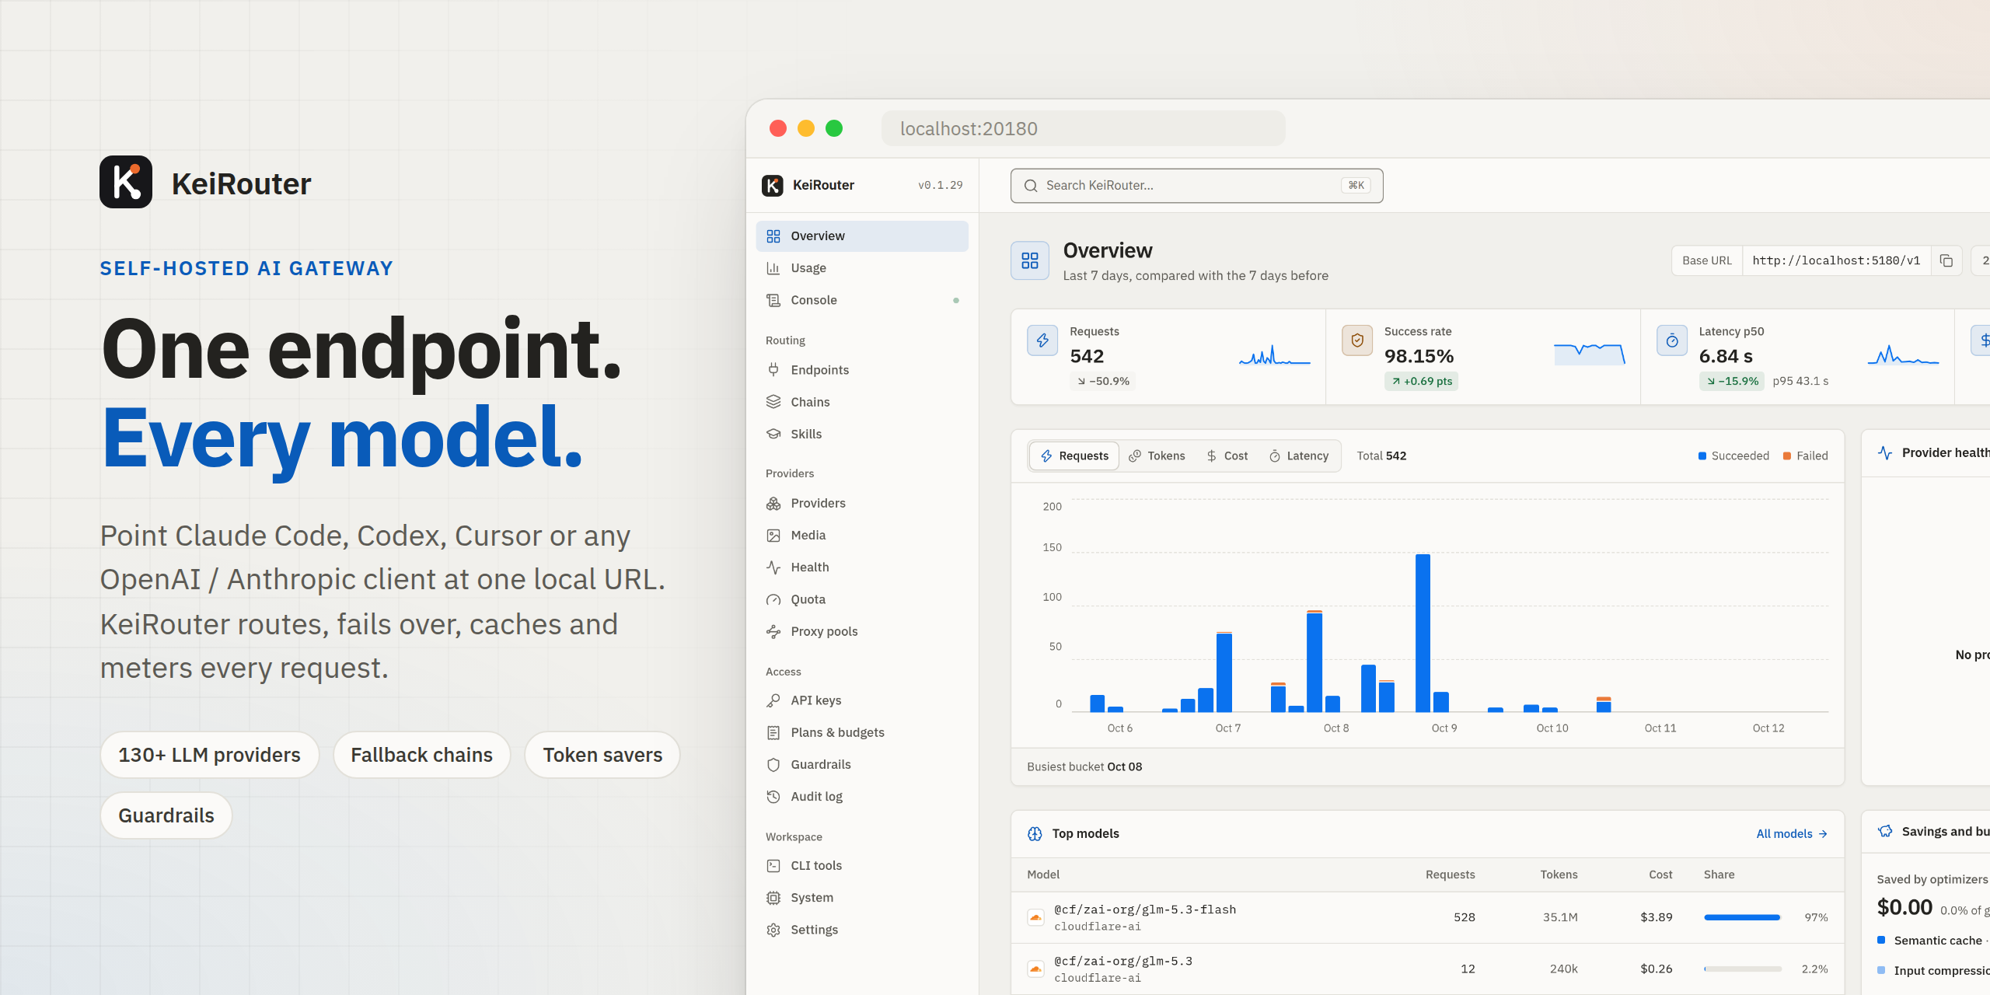Switch chart to the Requests tab
This screenshot has width=1990, height=995.
coord(1074,456)
